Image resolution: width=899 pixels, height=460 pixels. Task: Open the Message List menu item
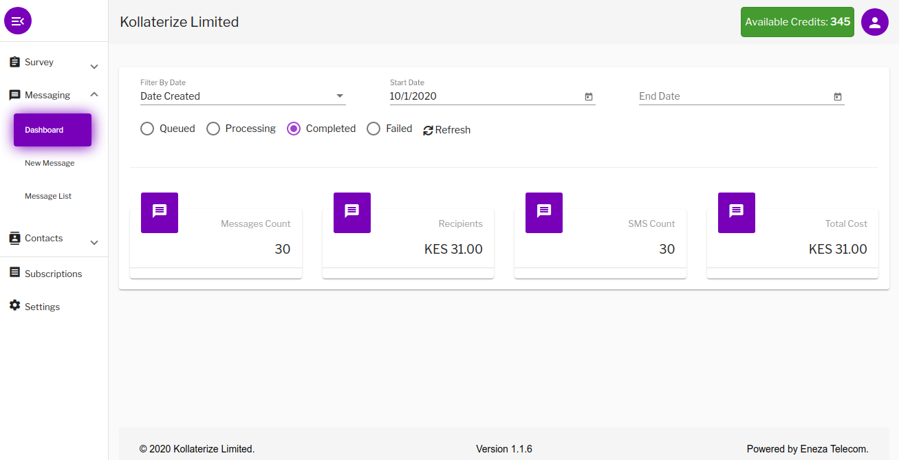(48, 196)
